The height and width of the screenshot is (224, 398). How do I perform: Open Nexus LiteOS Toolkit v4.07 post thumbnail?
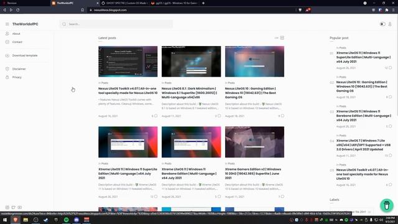point(128,62)
